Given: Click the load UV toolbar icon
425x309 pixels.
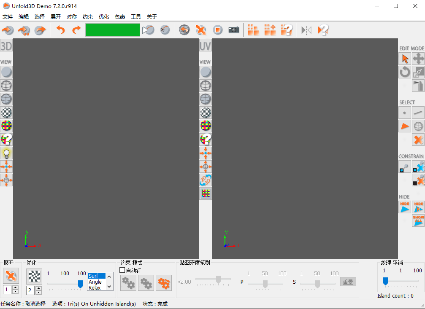Looking at the screenshot, I should (24, 30).
